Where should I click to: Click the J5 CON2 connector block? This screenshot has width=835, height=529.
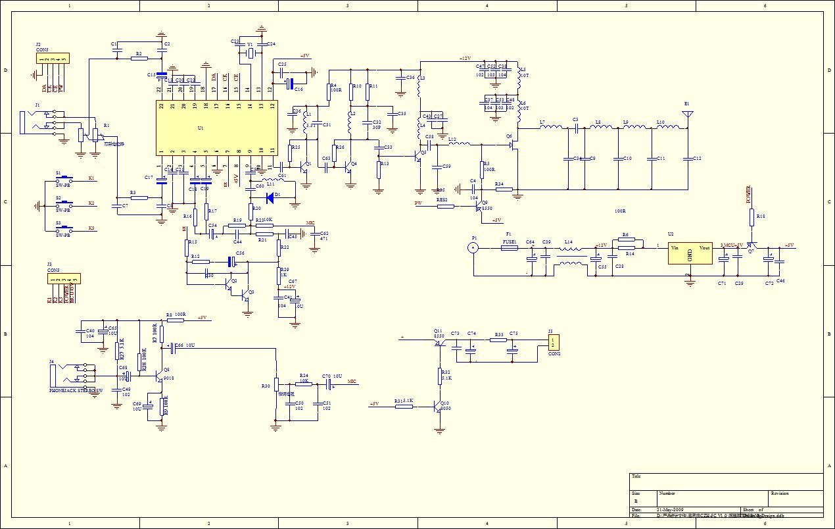pyautogui.click(x=554, y=343)
